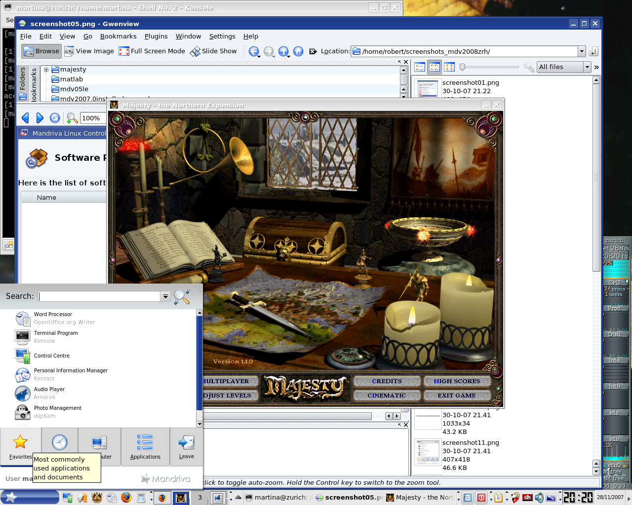Click the lock session panel button
The width and height of the screenshot is (632, 505).
point(467,498)
